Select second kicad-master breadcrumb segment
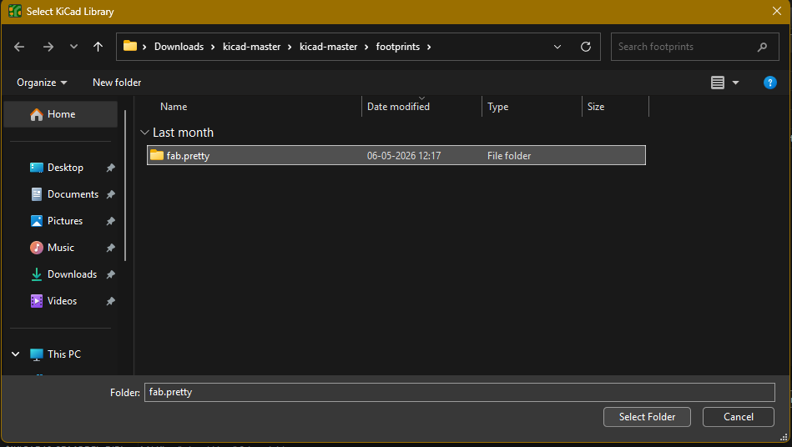 328,47
